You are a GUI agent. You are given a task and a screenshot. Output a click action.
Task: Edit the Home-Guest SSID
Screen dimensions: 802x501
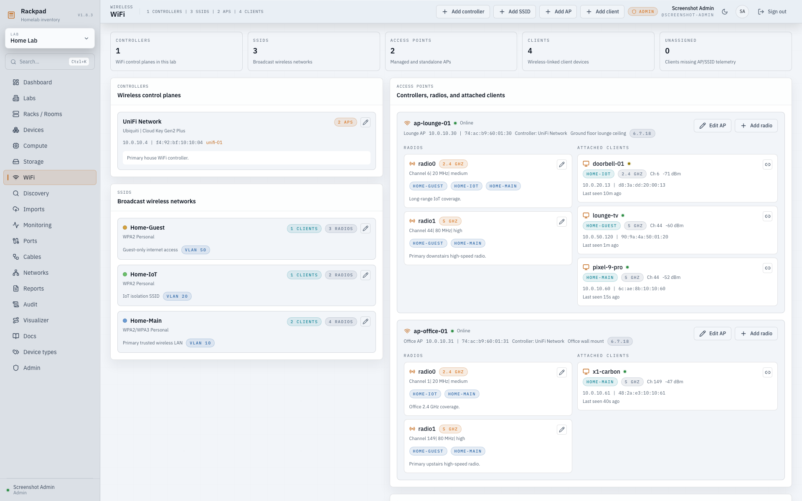click(365, 228)
